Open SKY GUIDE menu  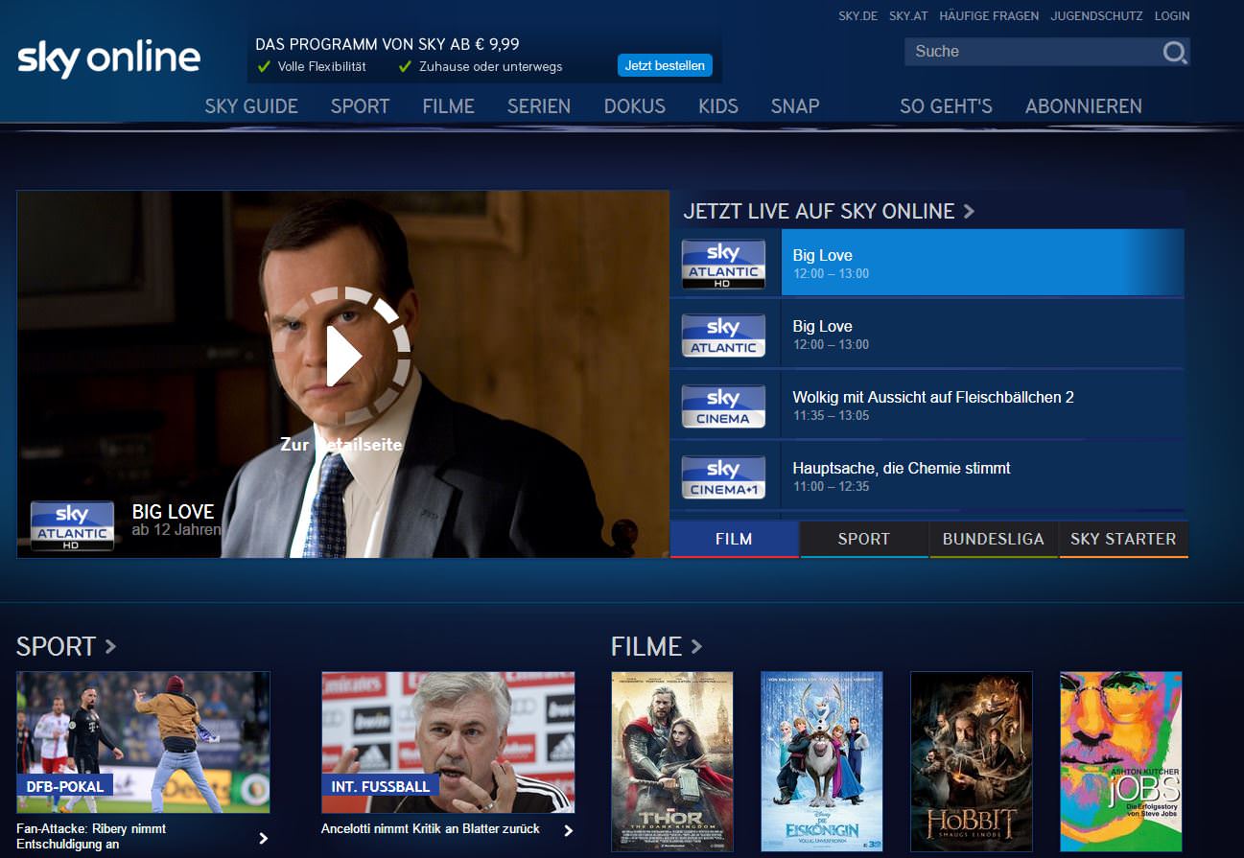click(251, 106)
